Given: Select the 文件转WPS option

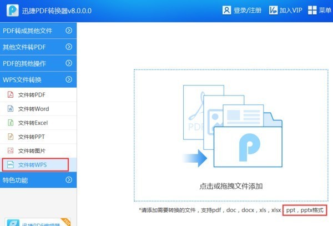Looking at the screenshot, I should (x=38, y=165).
